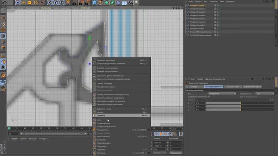Toggle the X axis lock

pos(50,3)
